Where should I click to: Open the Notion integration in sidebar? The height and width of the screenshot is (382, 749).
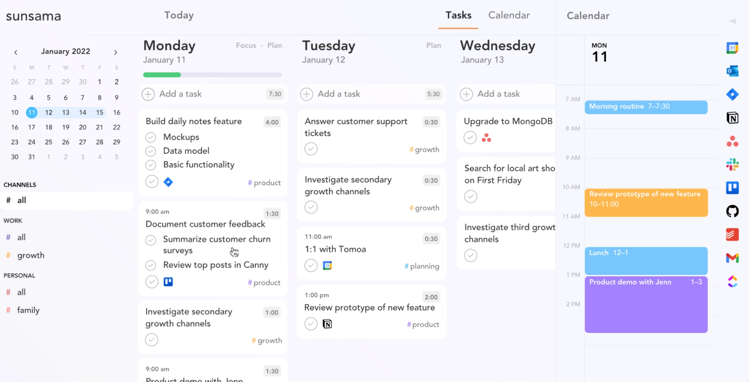[732, 118]
